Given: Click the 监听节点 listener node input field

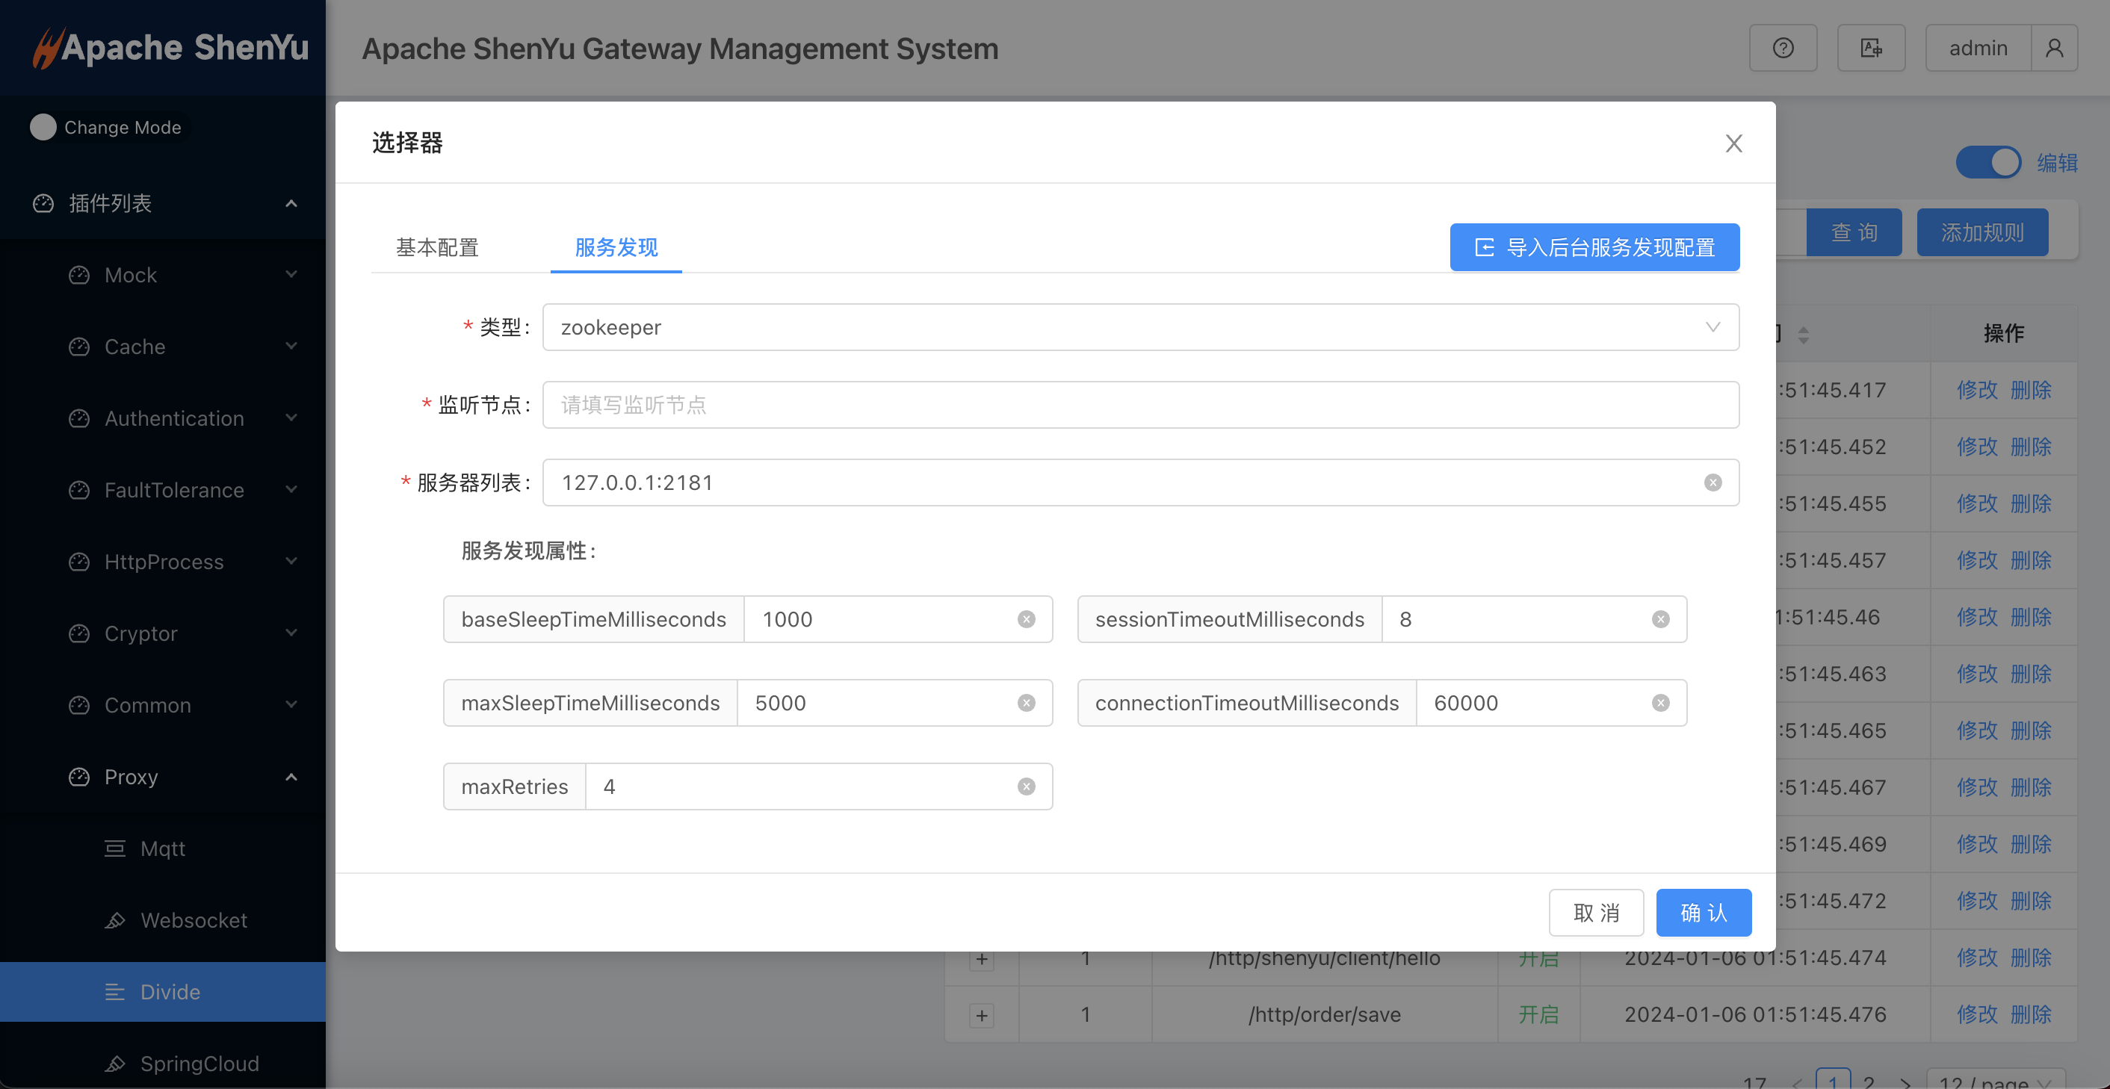Looking at the screenshot, I should pyautogui.click(x=1139, y=405).
